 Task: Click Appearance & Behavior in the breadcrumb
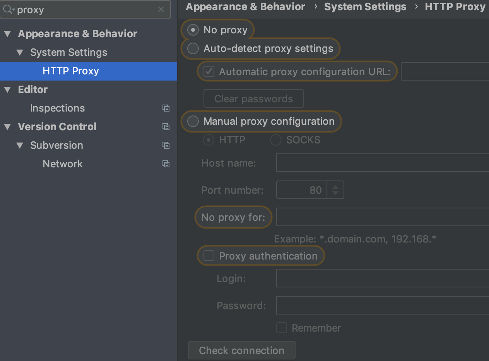(x=246, y=7)
